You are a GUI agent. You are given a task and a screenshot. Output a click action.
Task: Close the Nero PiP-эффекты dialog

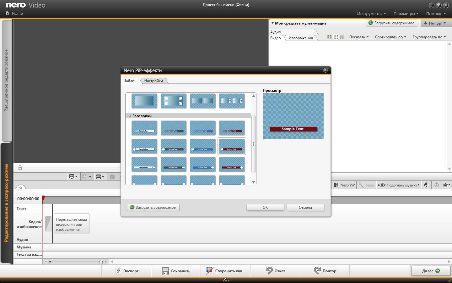pos(326,70)
